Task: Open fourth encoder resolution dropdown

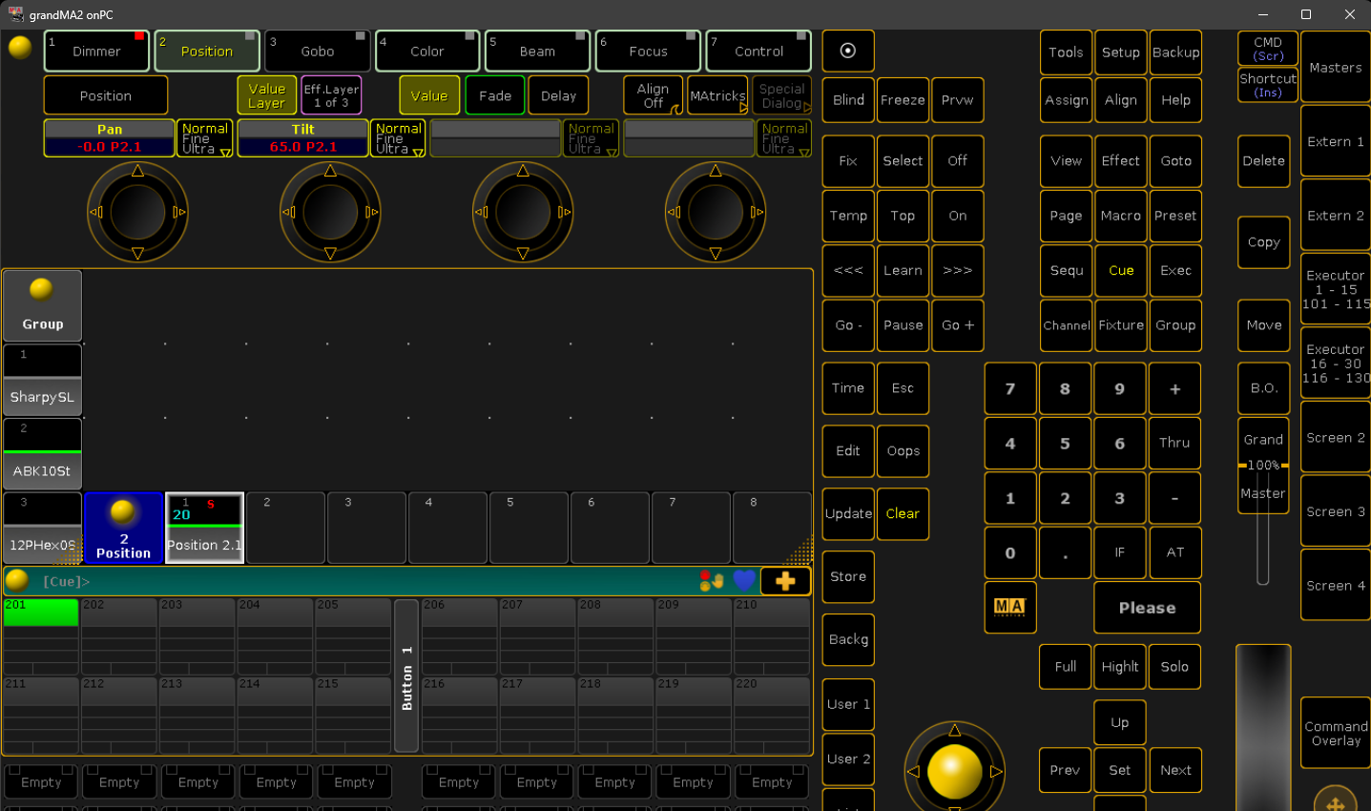Action: click(784, 138)
